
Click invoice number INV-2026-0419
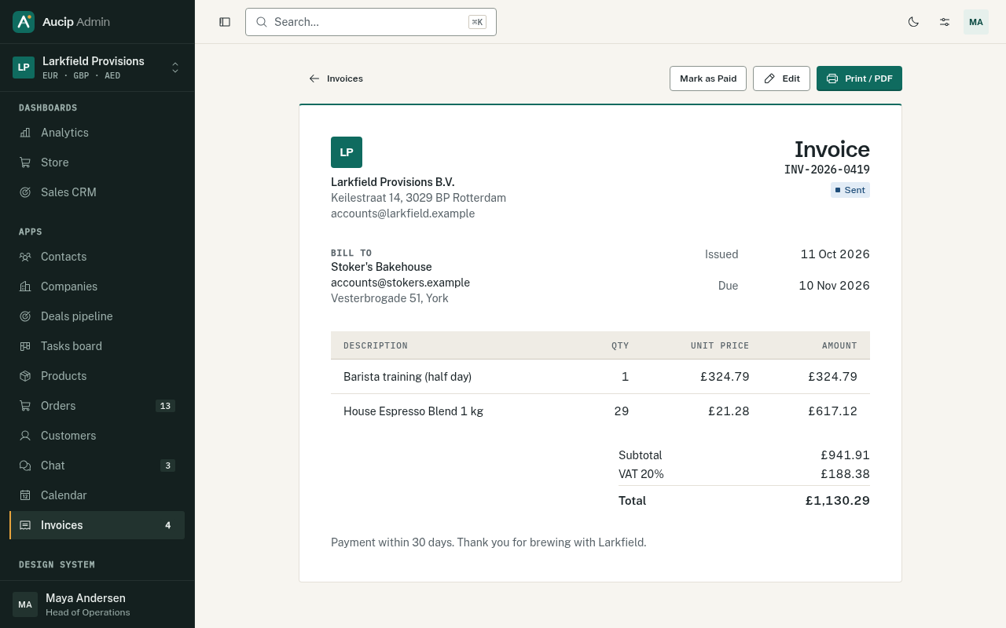click(827, 170)
